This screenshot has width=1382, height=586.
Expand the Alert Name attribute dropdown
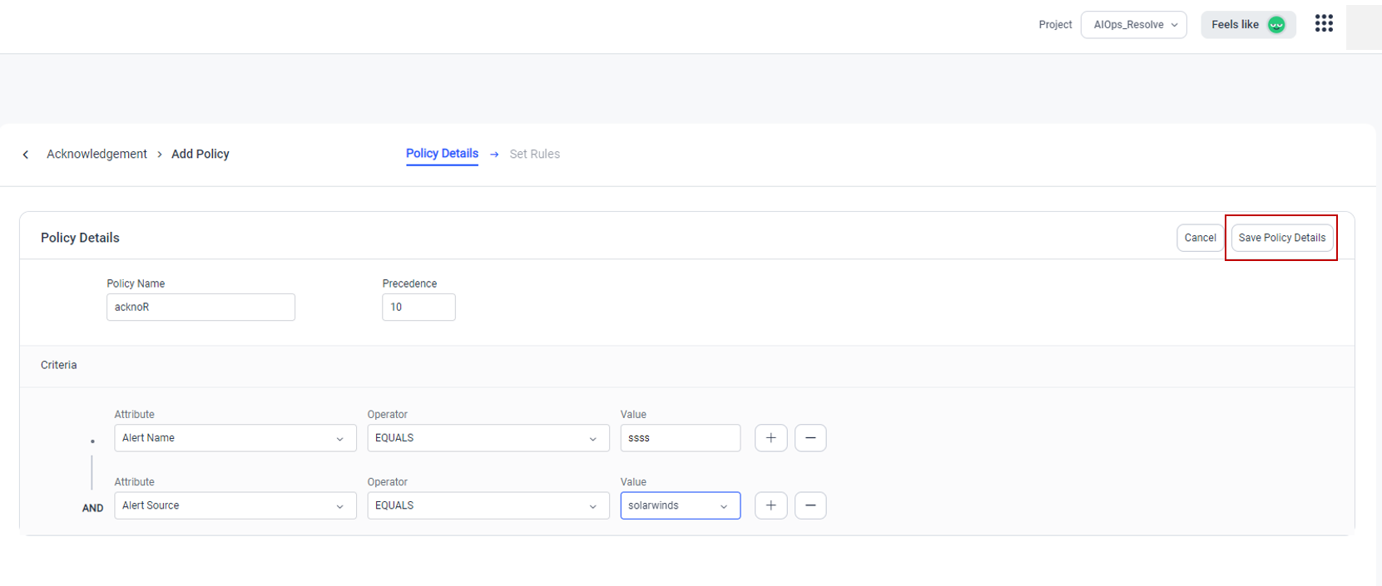[235, 438]
